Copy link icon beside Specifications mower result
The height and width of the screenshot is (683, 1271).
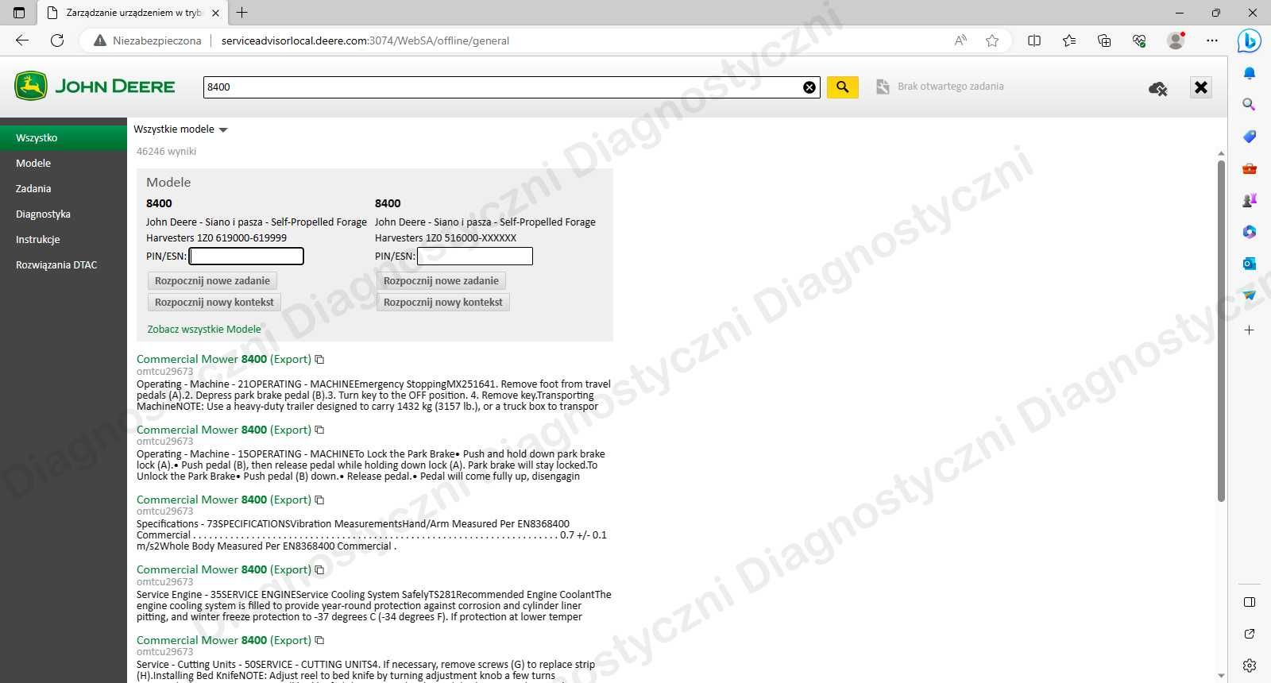point(319,500)
